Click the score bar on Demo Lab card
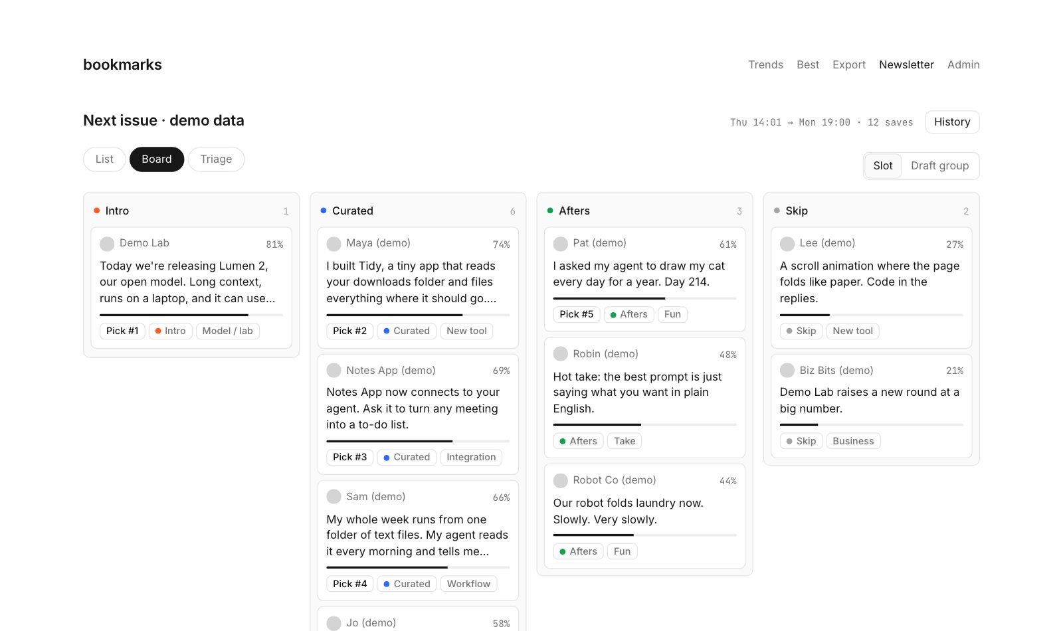 click(191, 315)
